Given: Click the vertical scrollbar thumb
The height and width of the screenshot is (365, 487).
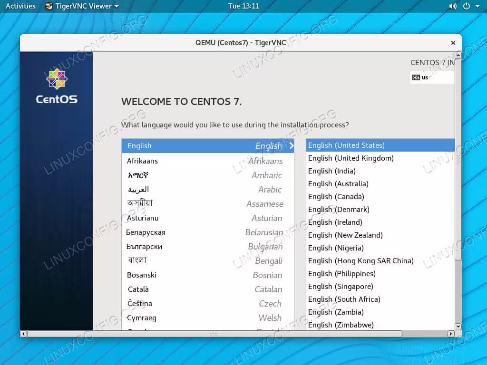Looking at the screenshot, I should (x=458, y=160).
